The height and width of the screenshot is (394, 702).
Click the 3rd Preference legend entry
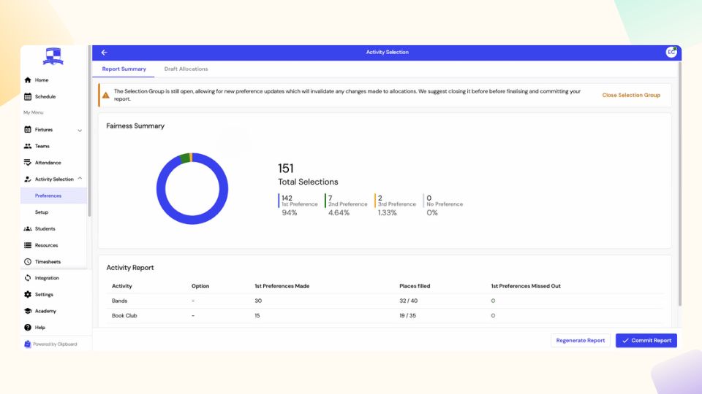point(396,205)
